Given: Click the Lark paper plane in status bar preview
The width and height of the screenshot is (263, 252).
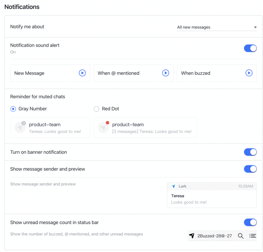Looking at the screenshot, I should 192,236.
